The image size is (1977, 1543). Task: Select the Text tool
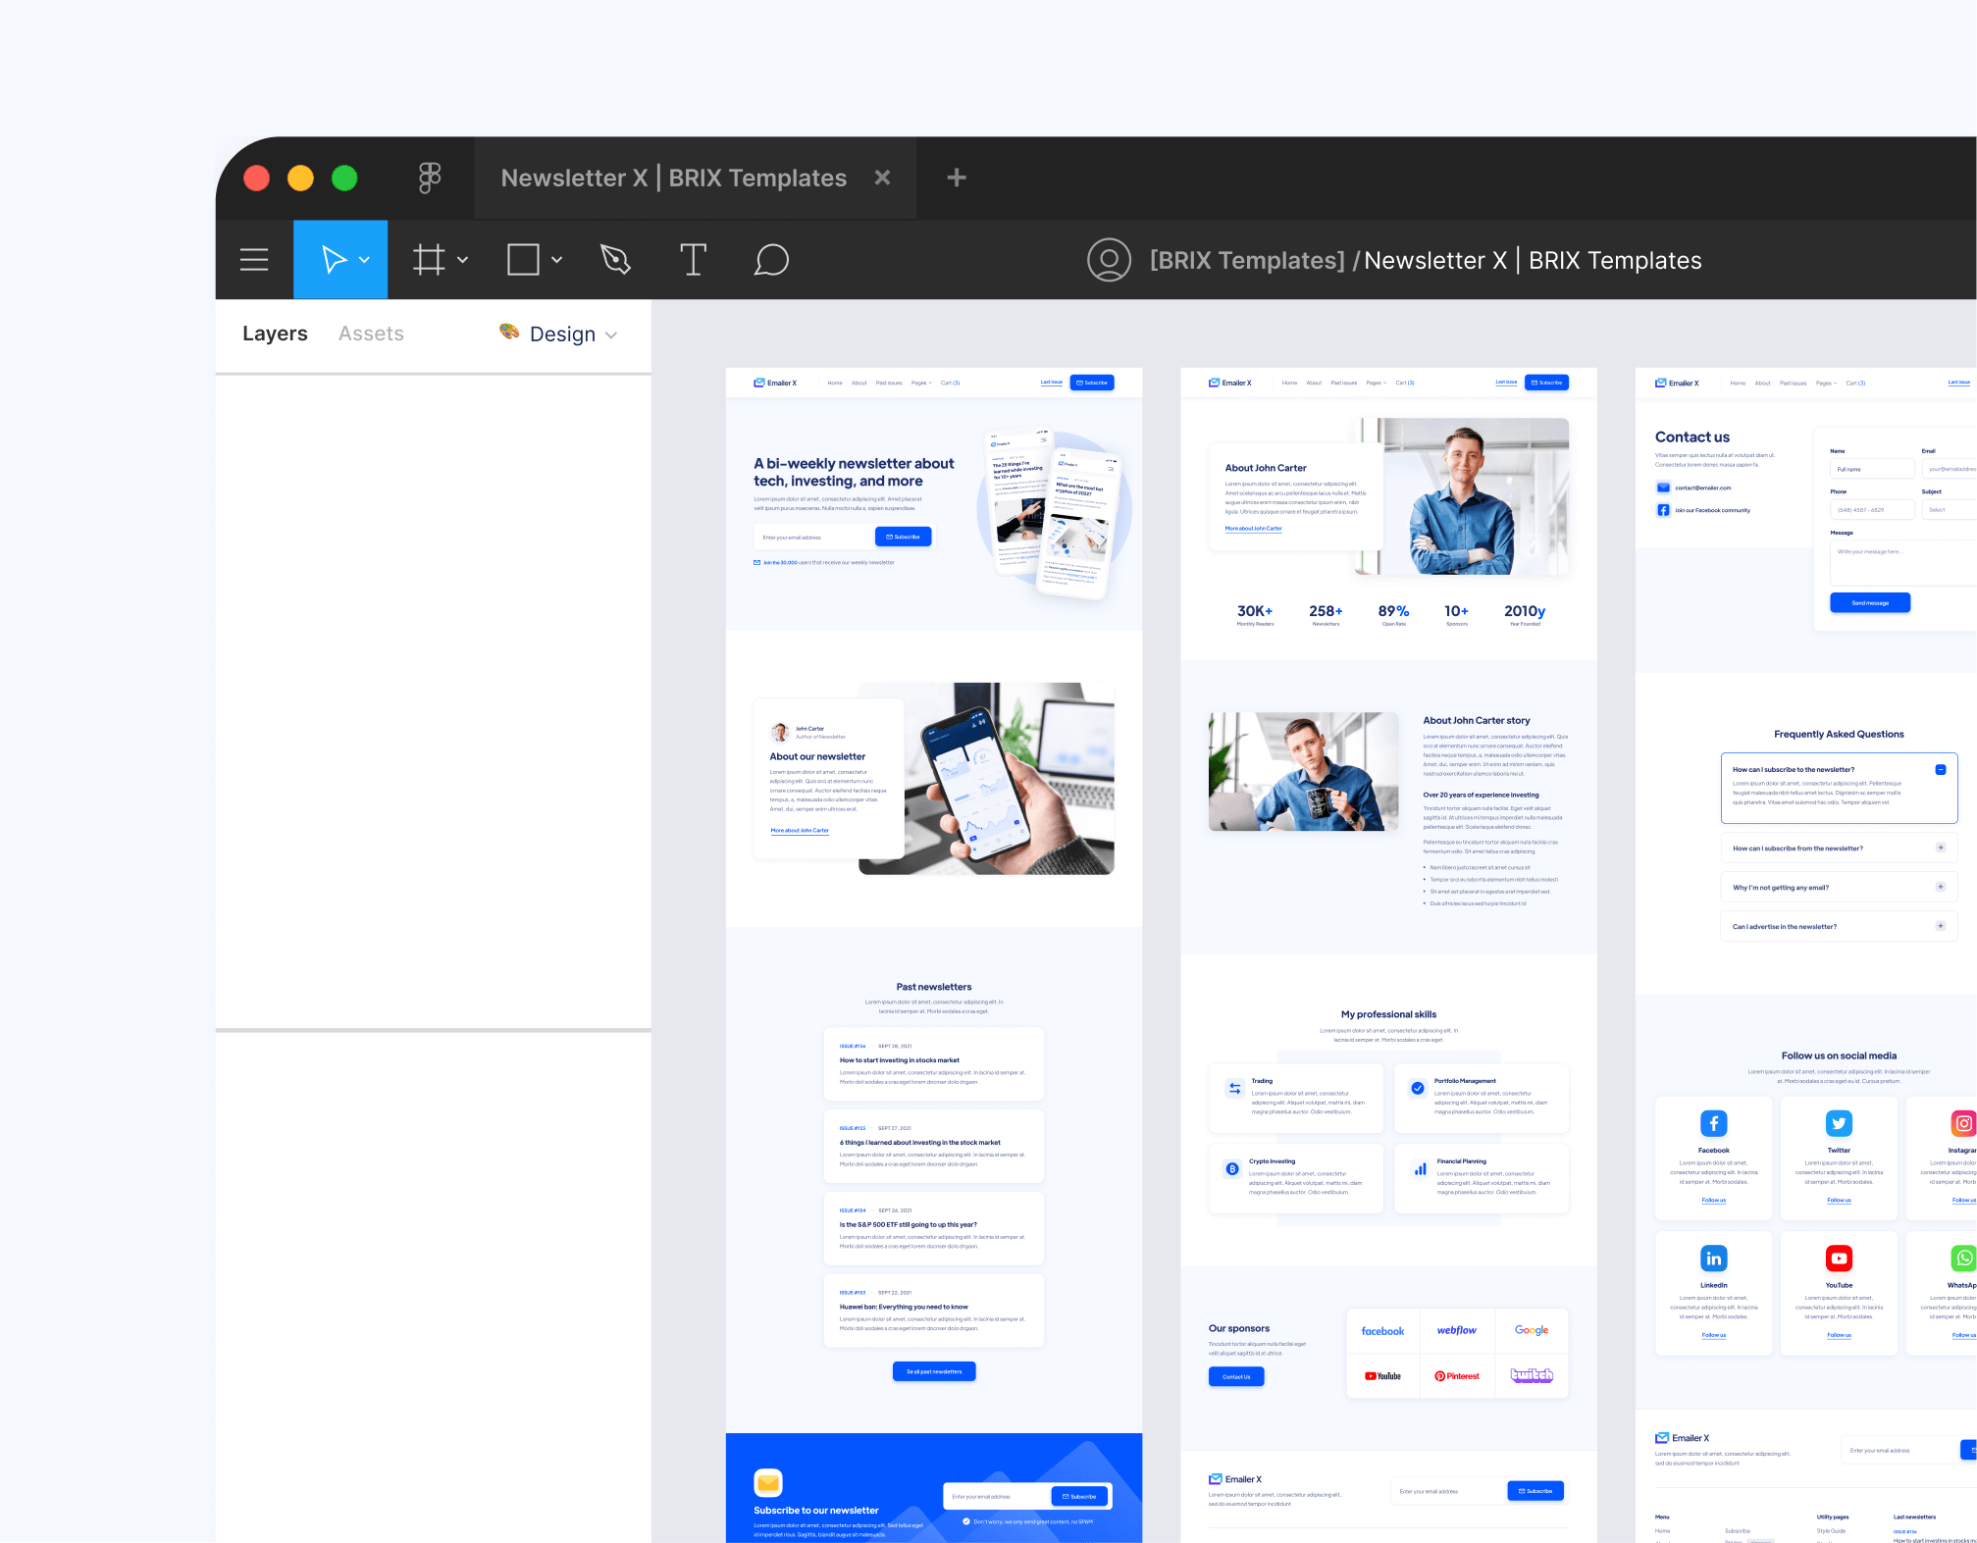click(693, 260)
